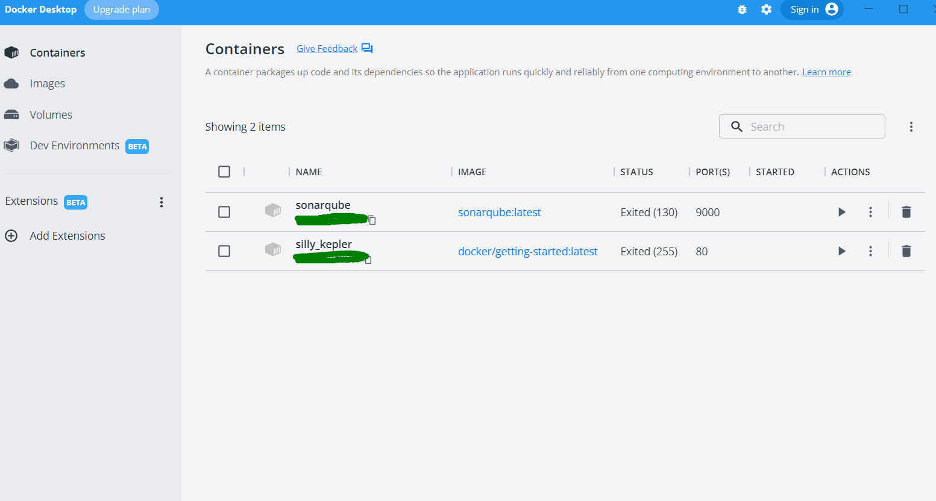Viewport: 936px width, 501px height.
Task: Open the Containers section icon
Action: [11, 52]
